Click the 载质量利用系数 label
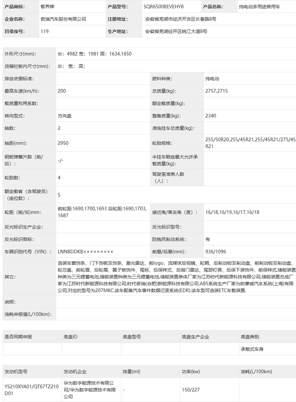The width and height of the screenshot is (296, 402). [x=21, y=103]
